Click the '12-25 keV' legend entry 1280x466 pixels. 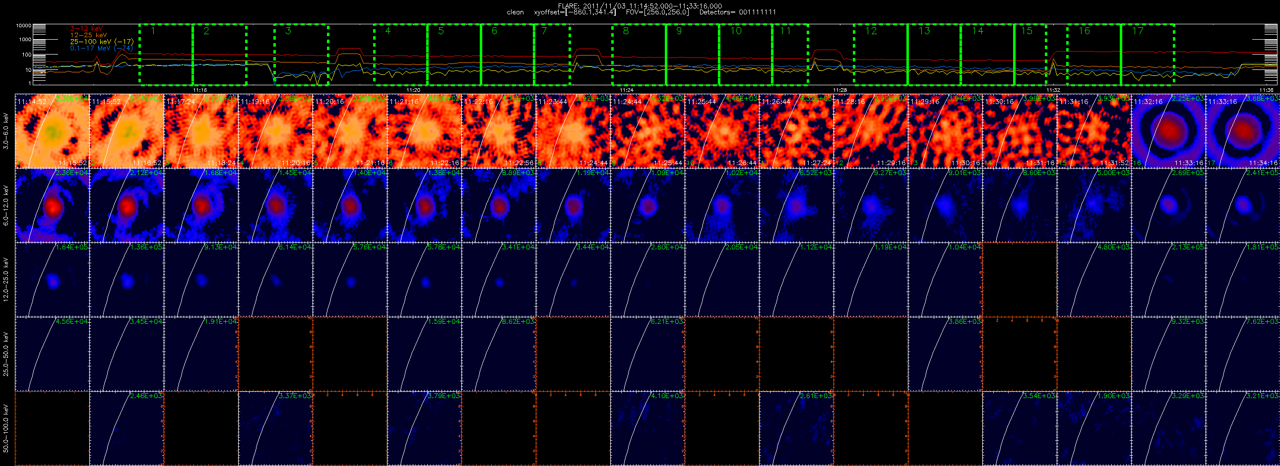pyautogui.click(x=88, y=35)
